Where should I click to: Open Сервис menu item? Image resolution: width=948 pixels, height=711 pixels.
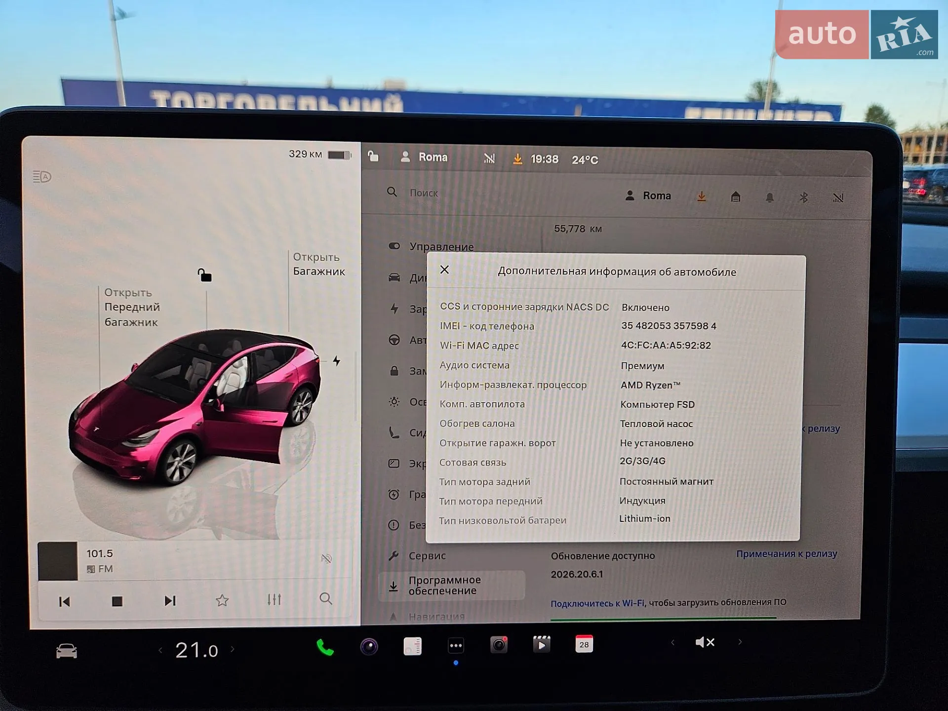417,555
